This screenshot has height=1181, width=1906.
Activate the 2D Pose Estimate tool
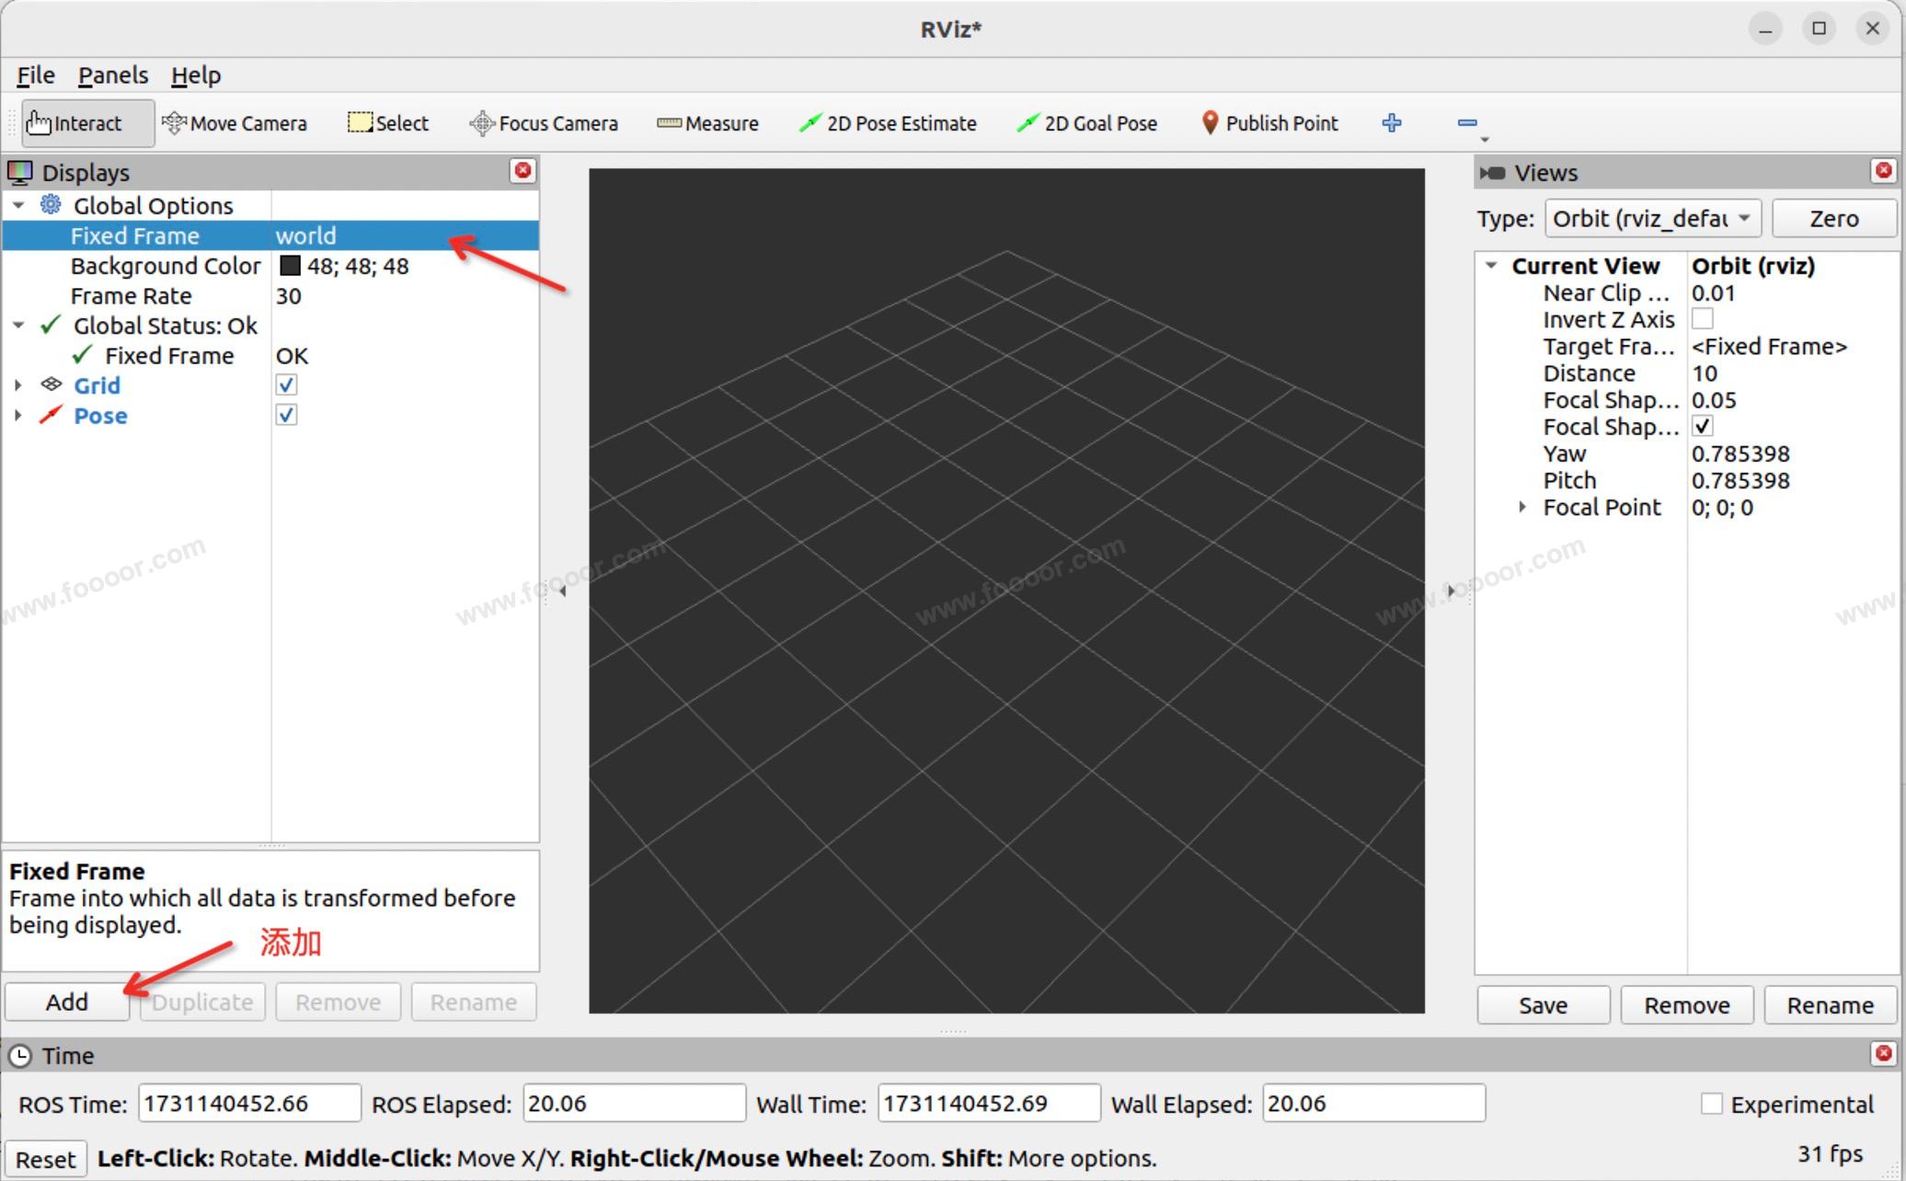[889, 123]
